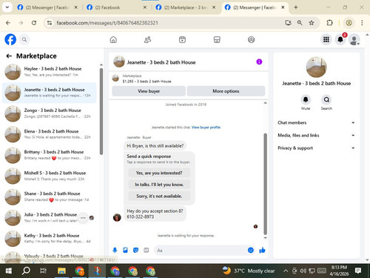
Task: Open Mishell S conversation in the list
Action: click(x=50, y=176)
